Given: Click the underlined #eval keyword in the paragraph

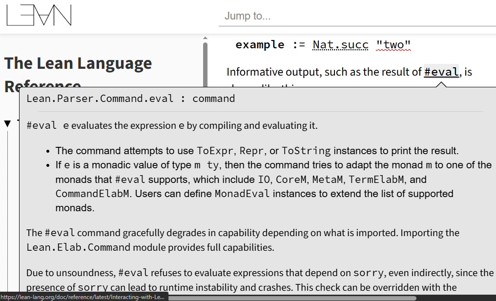Looking at the screenshot, I should pyautogui.click(x=441, y=72).
